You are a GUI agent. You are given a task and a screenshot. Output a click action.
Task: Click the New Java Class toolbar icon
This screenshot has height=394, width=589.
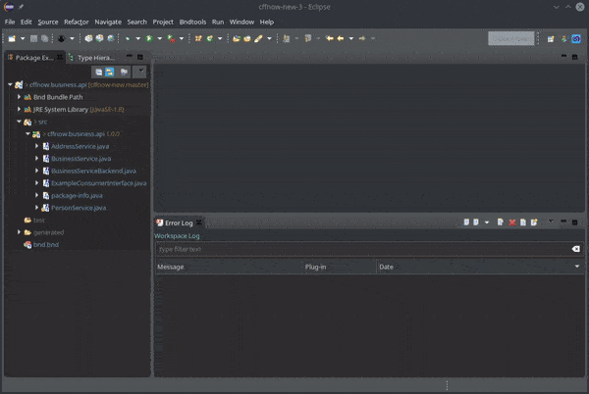pyautogui.click(x=210, y=38)
